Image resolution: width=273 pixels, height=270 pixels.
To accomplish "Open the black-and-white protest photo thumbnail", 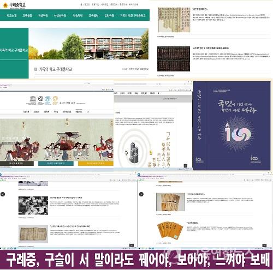I will click(x=33, y=206).
